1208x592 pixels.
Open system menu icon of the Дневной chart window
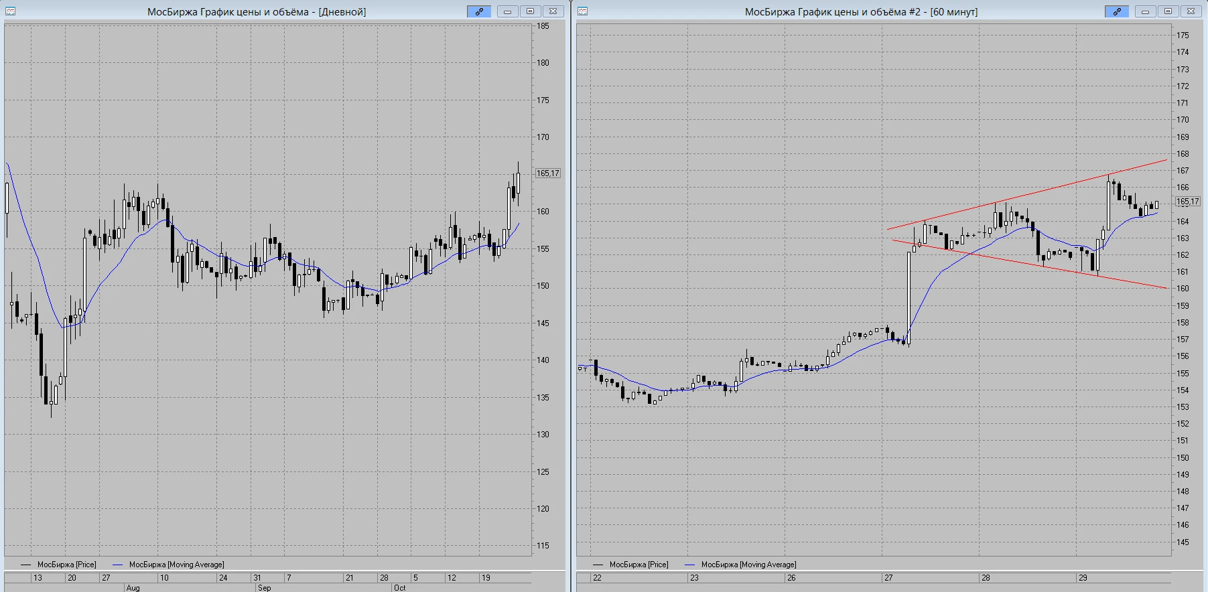coord(10,11)
